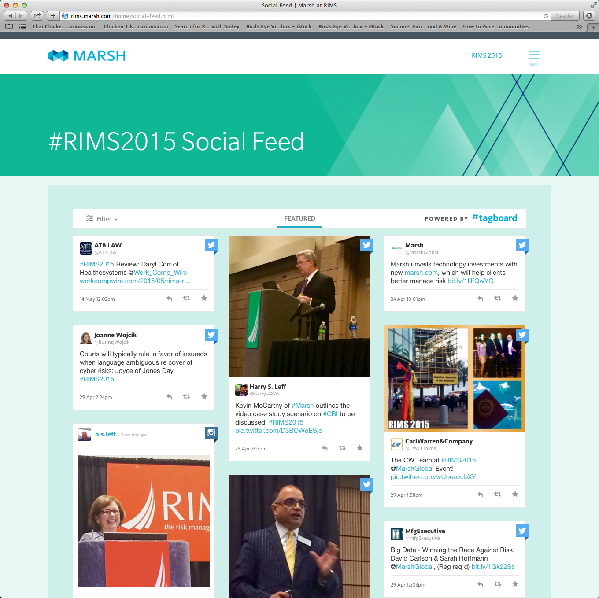The width and height of the screenshot is (599, 598).
Task: Click the browser Share button
Action: point(37,16)
